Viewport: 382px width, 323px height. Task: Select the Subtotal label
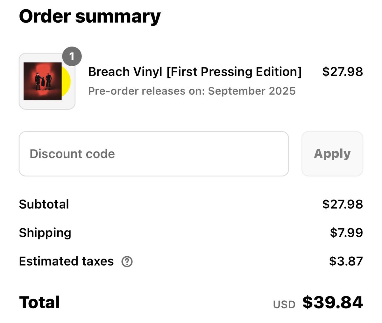pyautogui.click(x=44, y=204)
